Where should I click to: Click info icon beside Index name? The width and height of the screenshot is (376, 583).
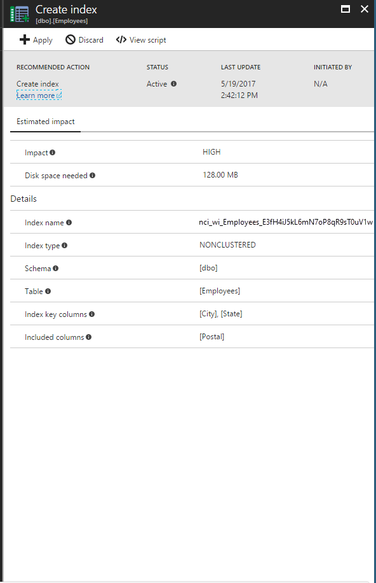pos(69,222)
